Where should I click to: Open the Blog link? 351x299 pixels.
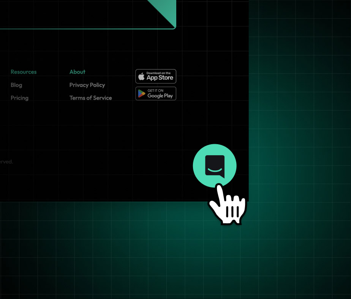[x=16, y=85]
